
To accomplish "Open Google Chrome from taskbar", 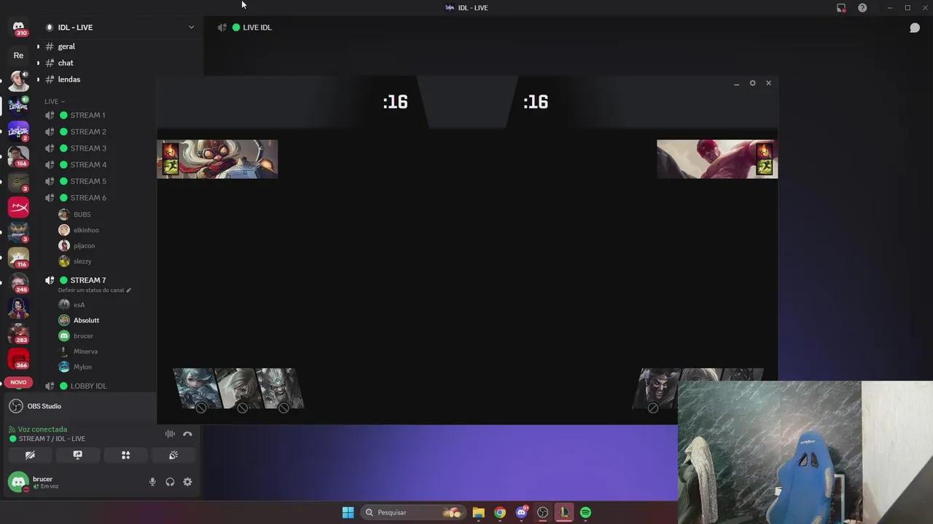I will coord(500,512).
